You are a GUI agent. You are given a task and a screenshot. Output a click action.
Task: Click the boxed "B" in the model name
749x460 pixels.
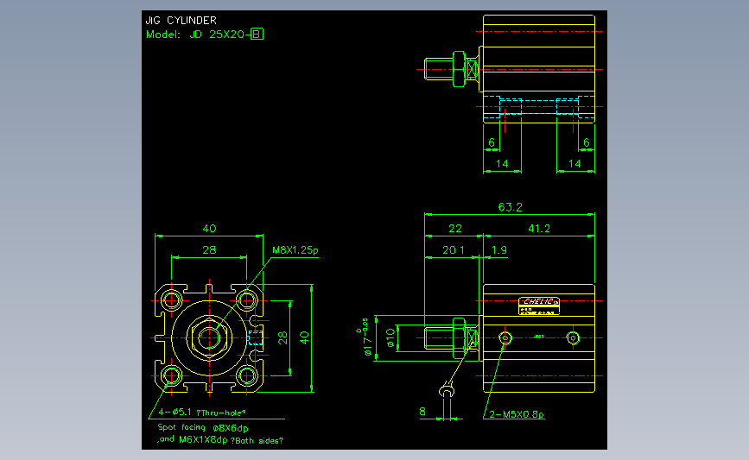[257, 35]
